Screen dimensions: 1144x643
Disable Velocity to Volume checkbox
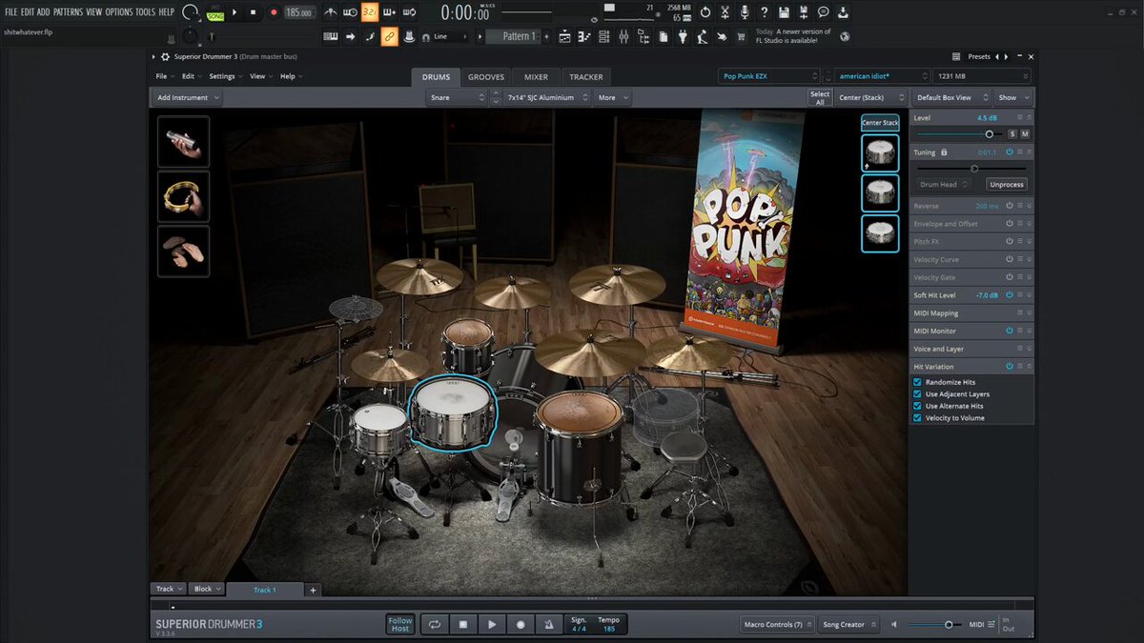pos(918,418)
